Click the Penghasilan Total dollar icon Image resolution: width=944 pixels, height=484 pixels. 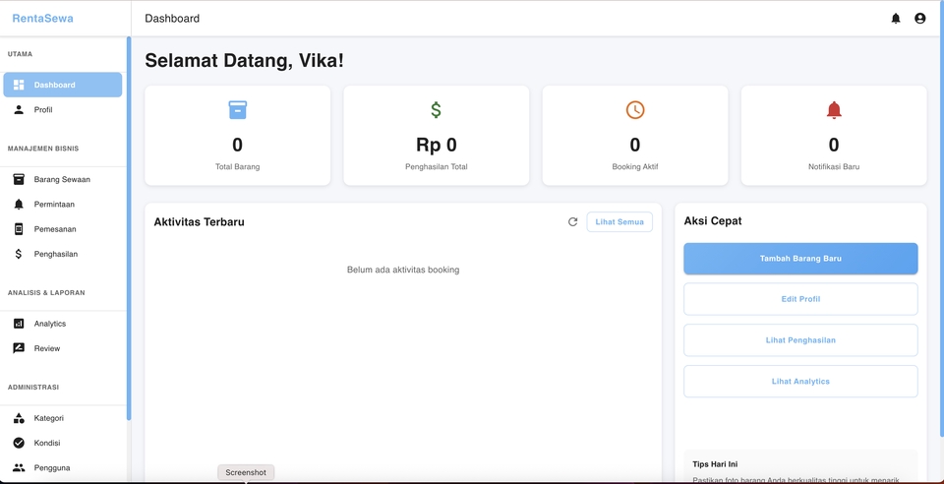click(436, 110)
